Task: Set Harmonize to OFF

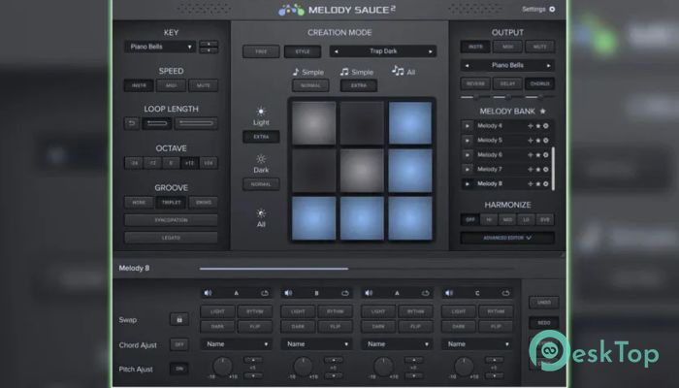Action: 469,219
